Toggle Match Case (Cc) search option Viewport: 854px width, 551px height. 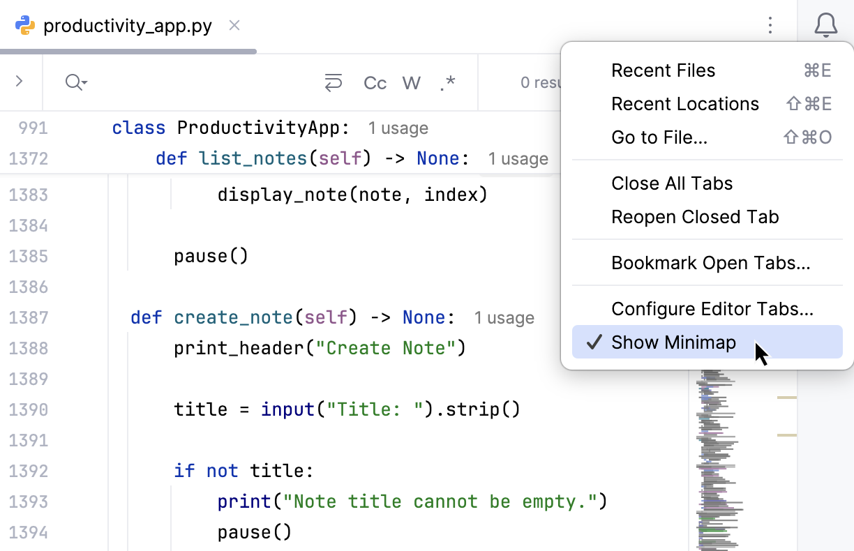375,83
